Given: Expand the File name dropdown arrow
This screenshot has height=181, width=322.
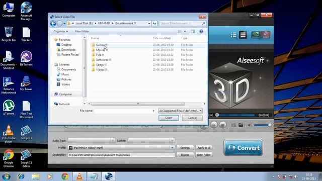Looking at the screenshot, I should click(153, 111).
